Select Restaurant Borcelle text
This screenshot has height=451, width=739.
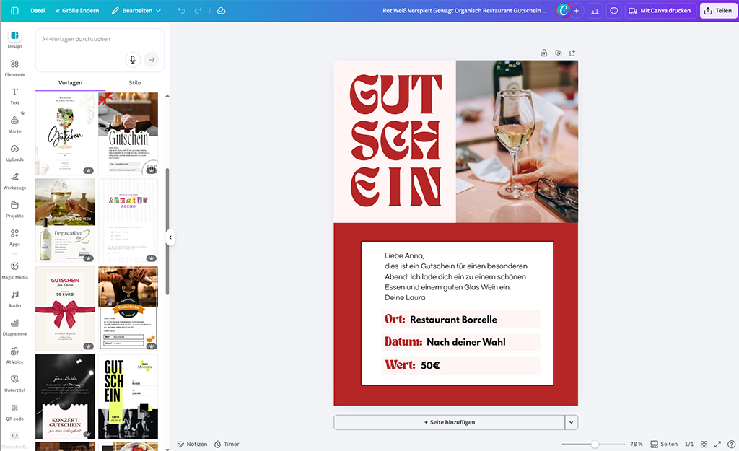click(x=453, y=320)
